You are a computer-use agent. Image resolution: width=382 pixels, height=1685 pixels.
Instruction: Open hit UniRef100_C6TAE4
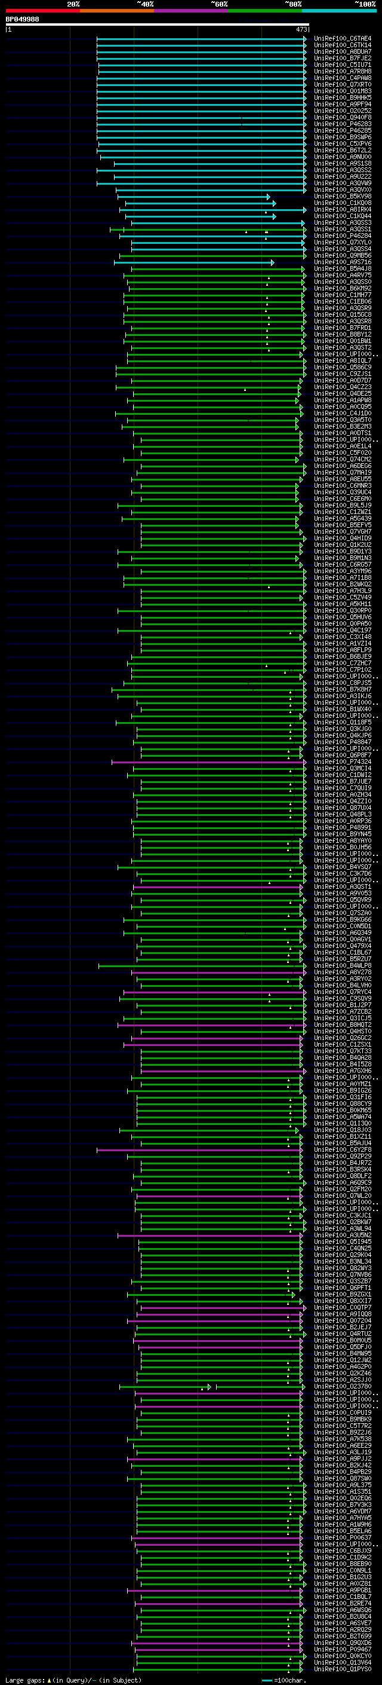(x=343, y=39)
